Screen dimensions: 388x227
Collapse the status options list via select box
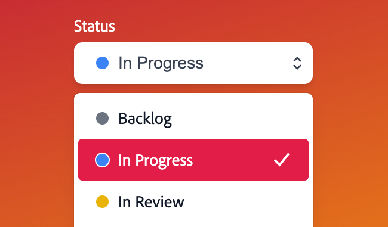(193, 63)
